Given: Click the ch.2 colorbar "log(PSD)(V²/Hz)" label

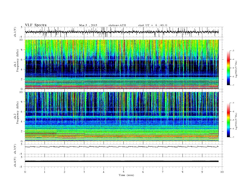Looking at the screenshot, I should (237, 121).
